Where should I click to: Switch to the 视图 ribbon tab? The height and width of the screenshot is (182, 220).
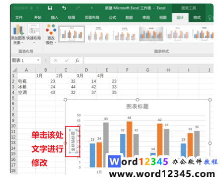pyautogui.click(x=163, y=18)
